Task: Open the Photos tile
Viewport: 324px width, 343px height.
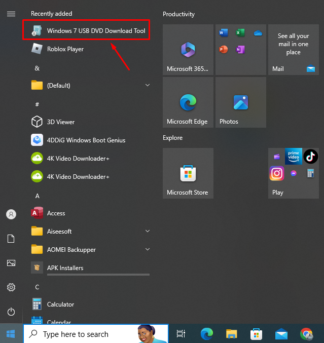Action: click(x=241, y=102)
